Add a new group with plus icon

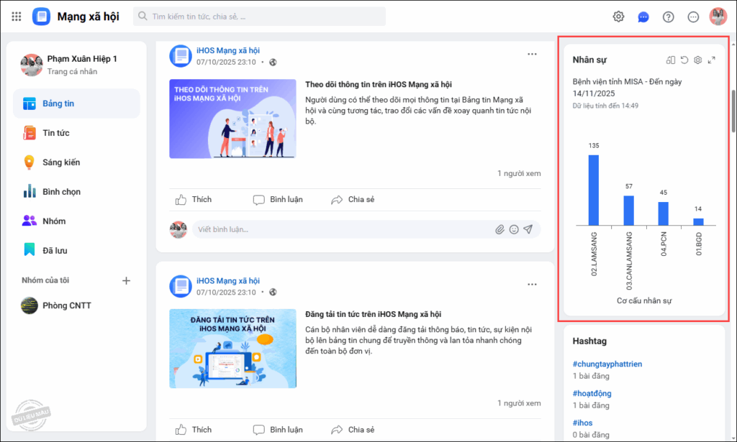pos(126,280)
